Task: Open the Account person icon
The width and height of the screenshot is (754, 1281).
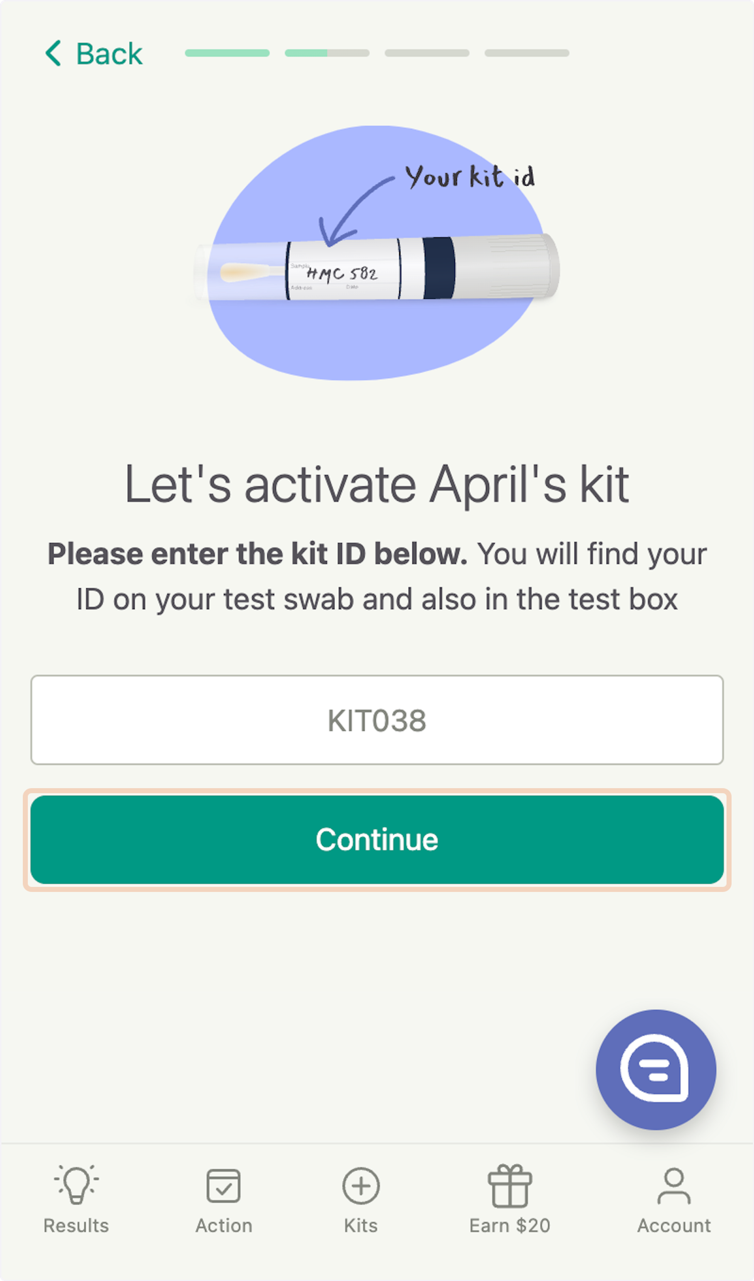Action: coord(674,1186)
